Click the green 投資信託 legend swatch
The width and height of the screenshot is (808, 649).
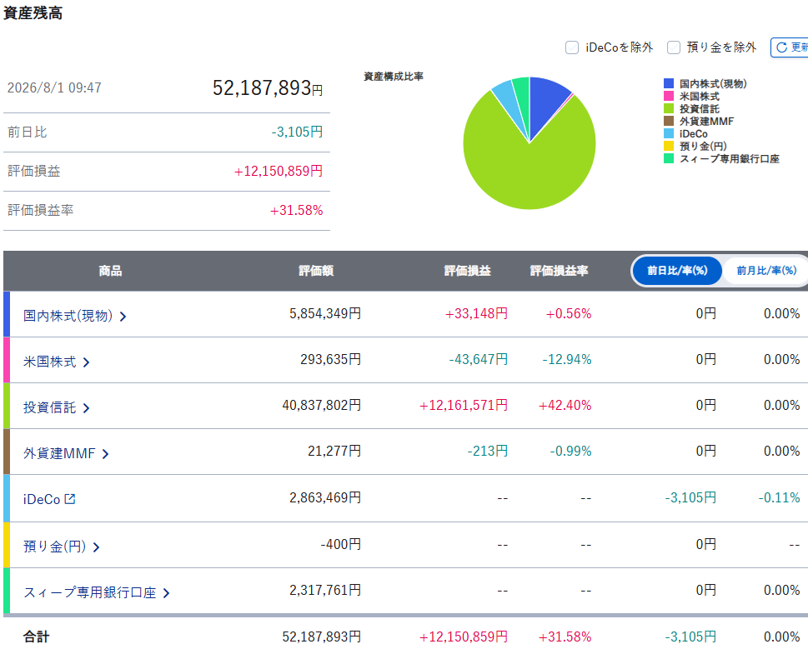click(x=669, y=108)
